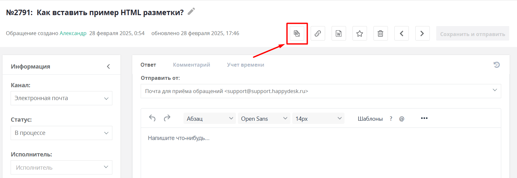
Task: Click the Сохранить и отправить button
Action: tap(473, 33)
